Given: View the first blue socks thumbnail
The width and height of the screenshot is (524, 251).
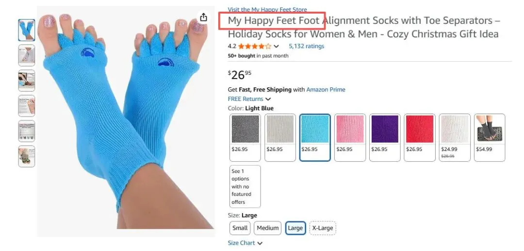Looking at the screenshot, I should [x=26, y=30].
